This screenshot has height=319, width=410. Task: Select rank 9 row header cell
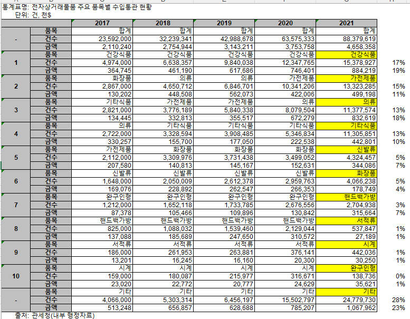click(16, 253)
